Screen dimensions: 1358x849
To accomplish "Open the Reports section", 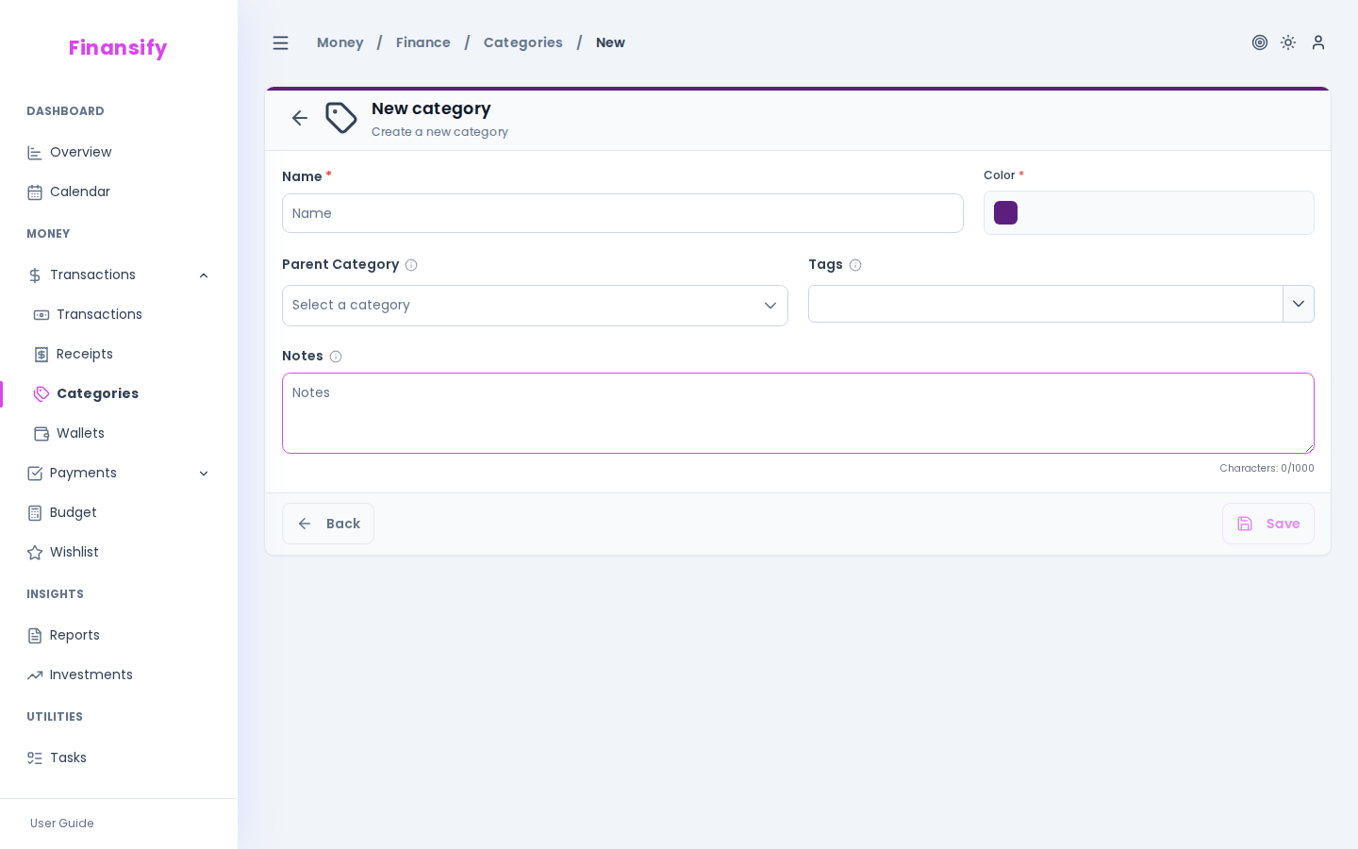I will point(75,635).
